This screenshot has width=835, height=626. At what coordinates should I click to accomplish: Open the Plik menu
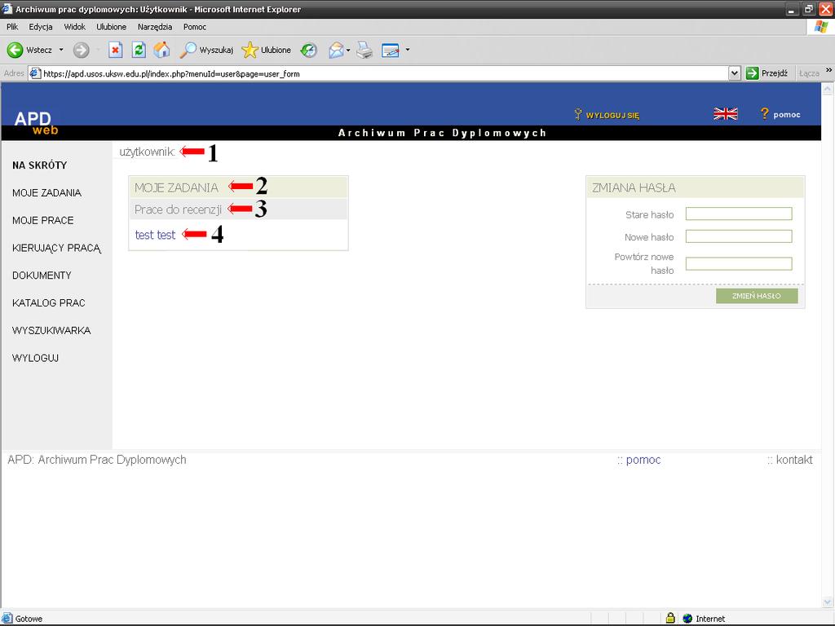click(12, 27)
